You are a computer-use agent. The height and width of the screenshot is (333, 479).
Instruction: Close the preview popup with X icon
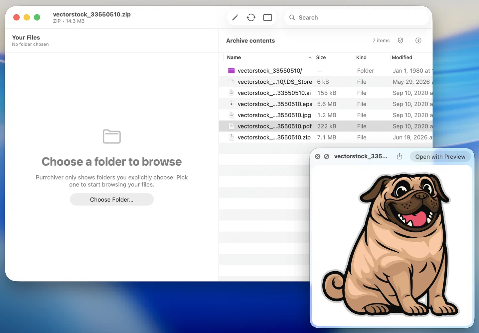(x=318, y=156)
